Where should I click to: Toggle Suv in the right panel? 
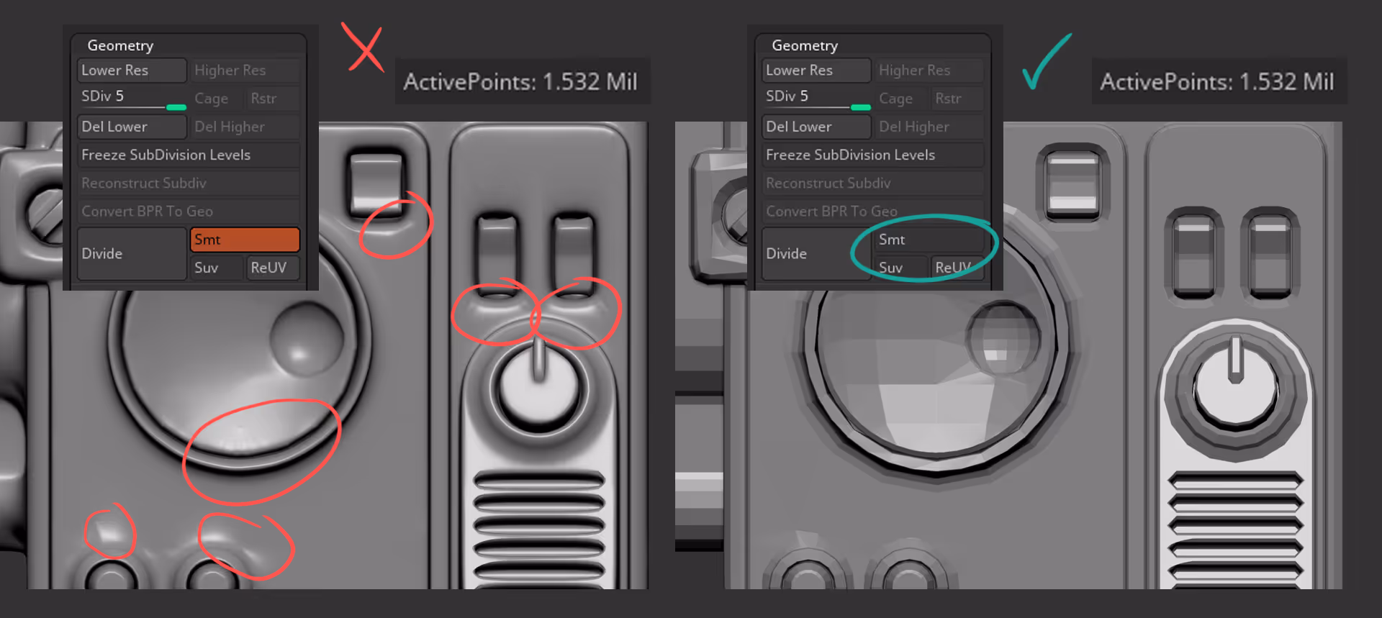(901, 268)
